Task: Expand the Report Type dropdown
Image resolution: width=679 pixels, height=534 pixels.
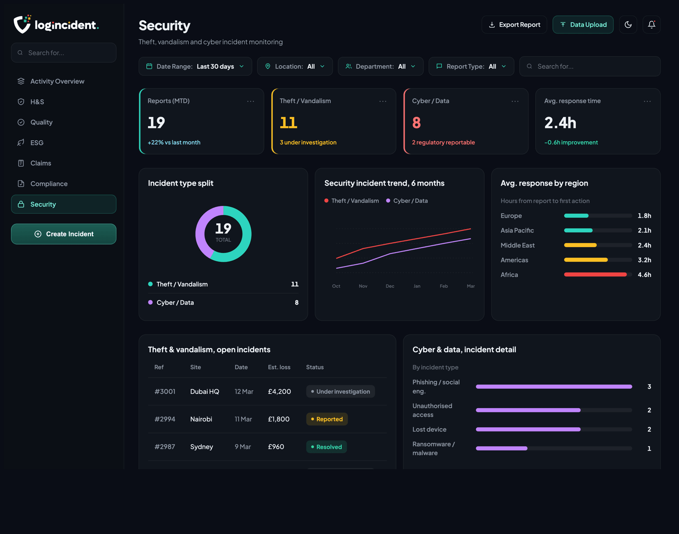Action: pyautogui.click(x=471, y=67)
